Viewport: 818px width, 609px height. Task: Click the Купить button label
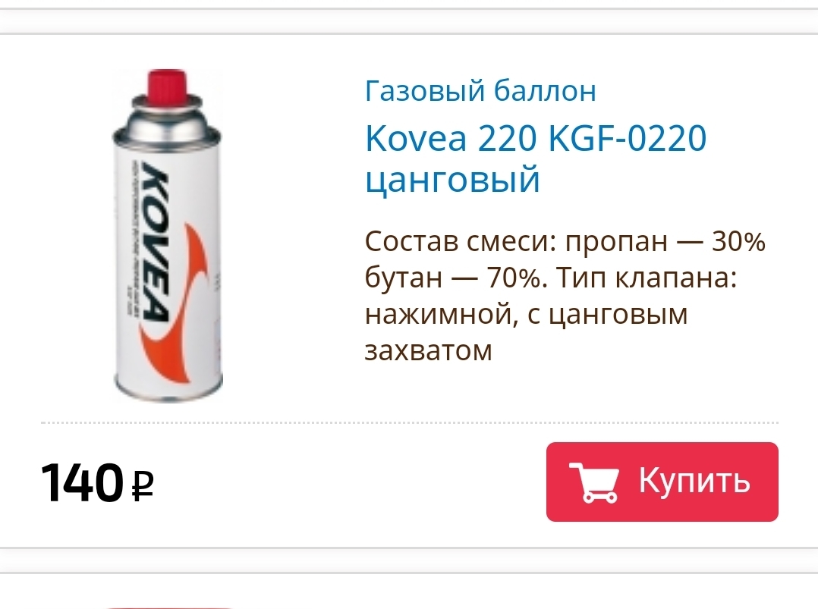(x=695, y=479)
